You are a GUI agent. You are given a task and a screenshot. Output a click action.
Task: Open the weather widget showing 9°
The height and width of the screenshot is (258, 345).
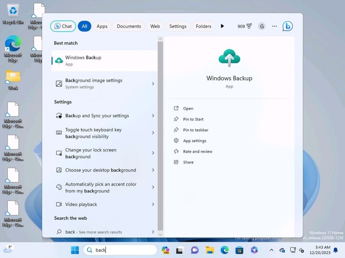tap(8, 249)
